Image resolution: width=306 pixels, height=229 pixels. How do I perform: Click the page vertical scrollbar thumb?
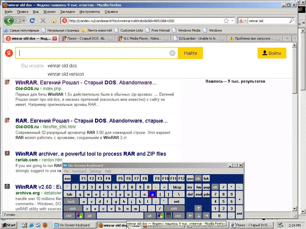pos(295,70)
